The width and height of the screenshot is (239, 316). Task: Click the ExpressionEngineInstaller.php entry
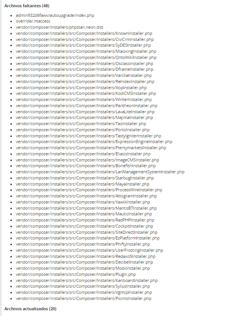[94, 142]
